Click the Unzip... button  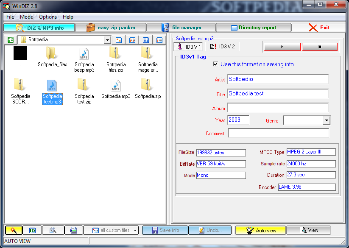click(210, 230)
